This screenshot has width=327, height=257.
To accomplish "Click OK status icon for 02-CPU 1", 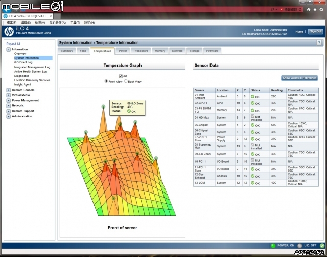I will click(x=252, y=103).
